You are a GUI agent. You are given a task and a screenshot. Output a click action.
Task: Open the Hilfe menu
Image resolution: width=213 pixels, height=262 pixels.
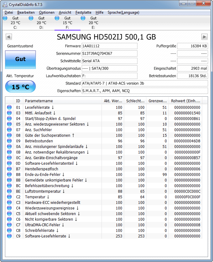pos(99,12)
